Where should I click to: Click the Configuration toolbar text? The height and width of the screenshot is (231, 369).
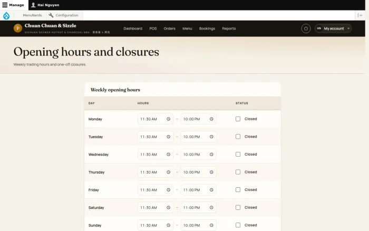(x=67, y=15)
